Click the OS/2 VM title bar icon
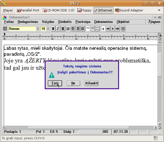This screenshot has width=164, height=142. pos(4,3)
